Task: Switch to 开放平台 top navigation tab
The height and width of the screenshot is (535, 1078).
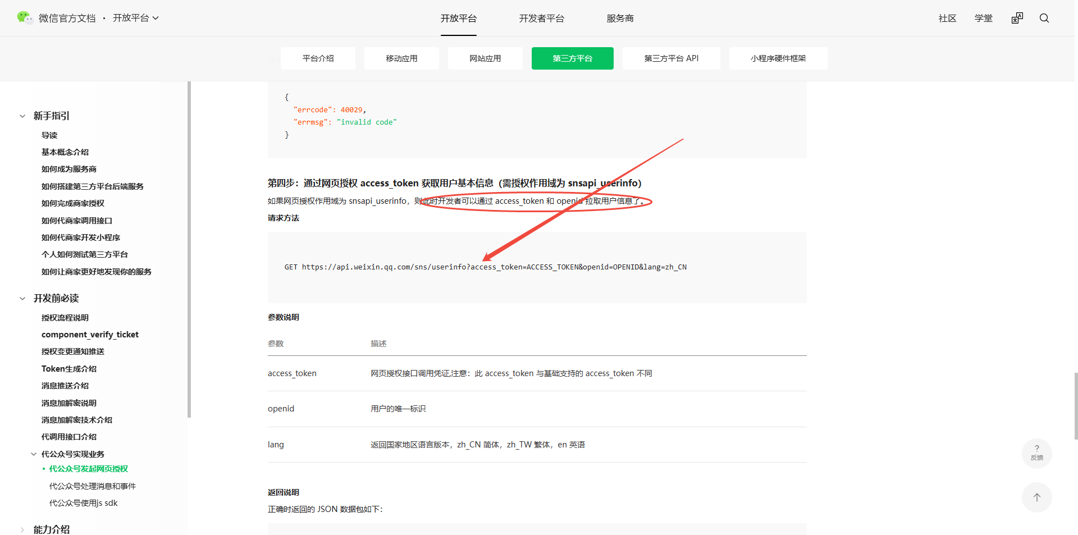Action: (x=458, y=19)
